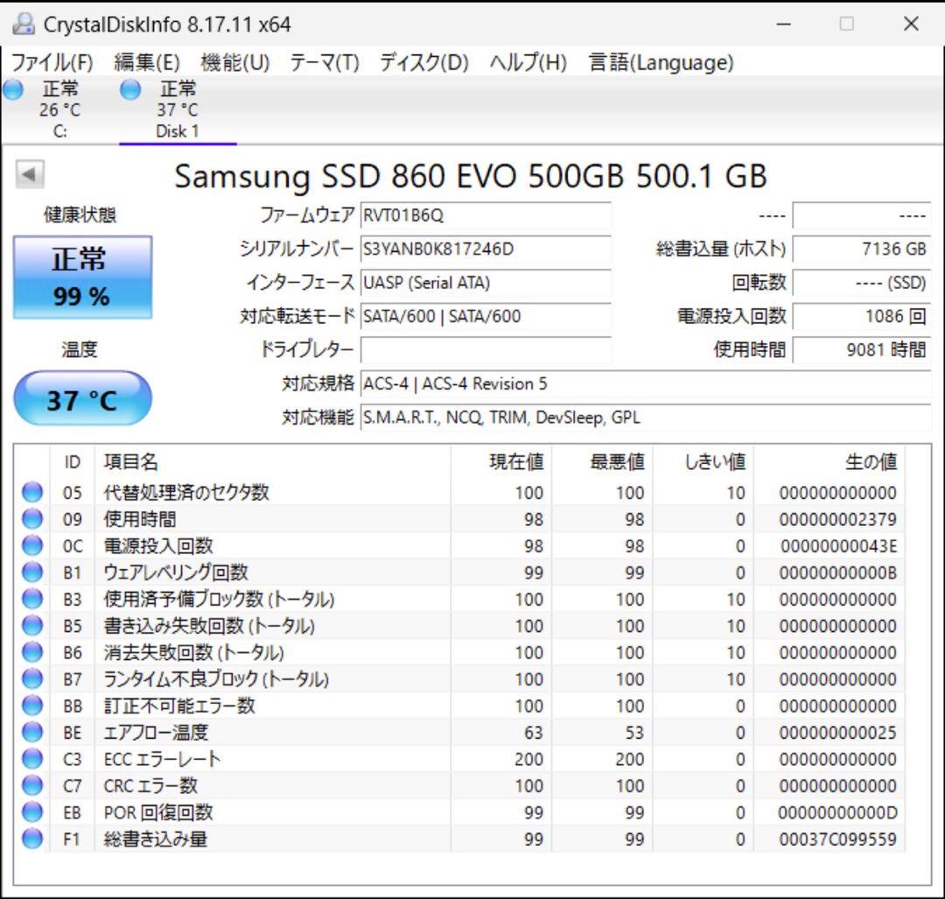Click the CrystalDiskInfo app icon in title bar
This screenshot has height=899, width=945.
click(24, 25)
